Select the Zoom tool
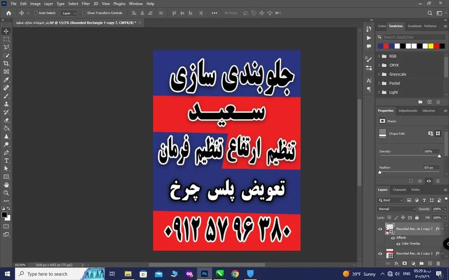The image size is (449, 280). tap(6, 193)
